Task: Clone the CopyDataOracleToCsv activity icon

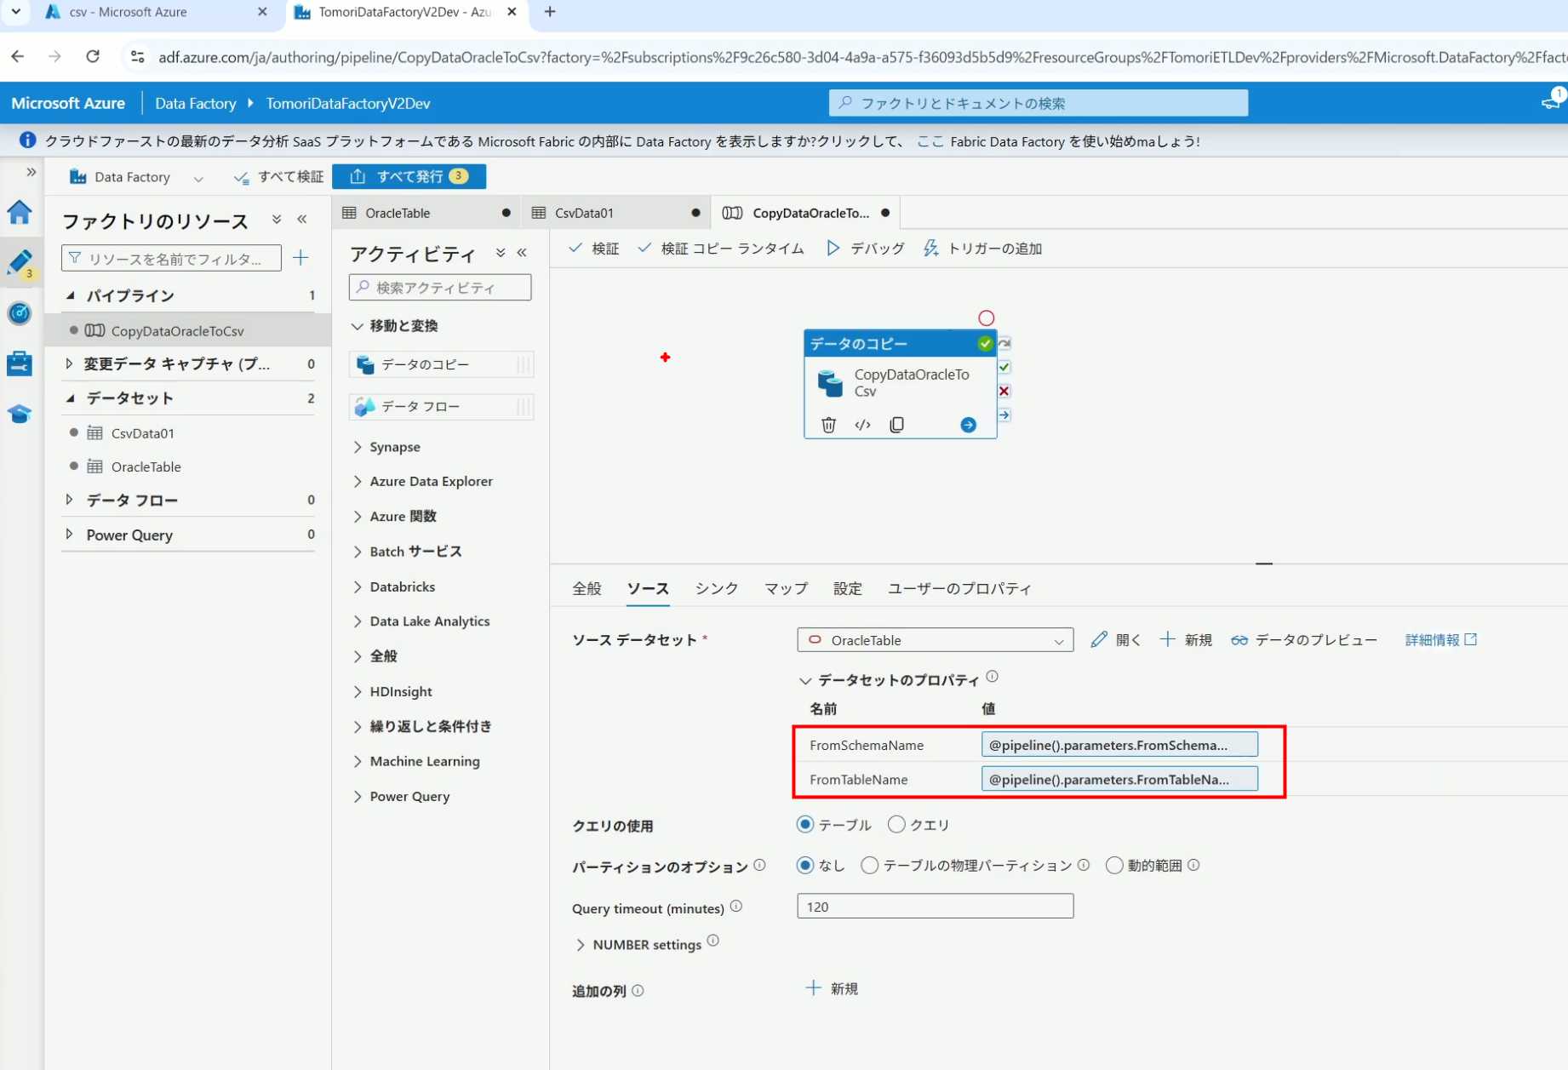Action: (896, 425)
